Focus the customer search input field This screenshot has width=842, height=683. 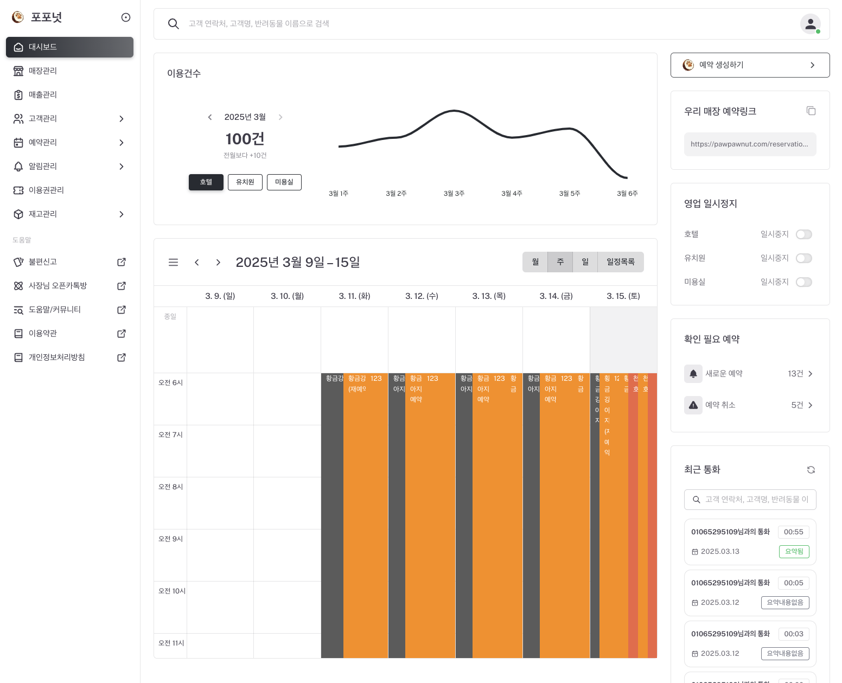[x=488, y=24]
